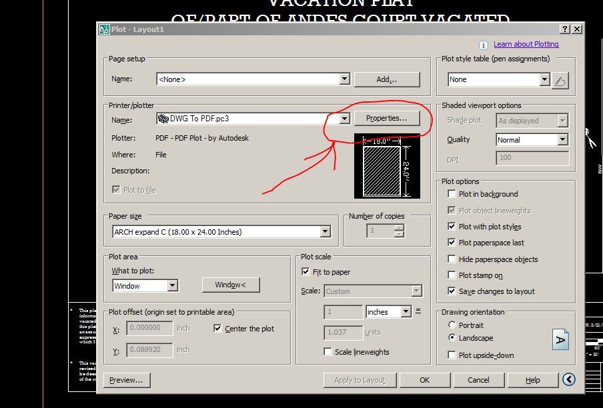Click the paper size preview thumbnail

coord(386,165)
